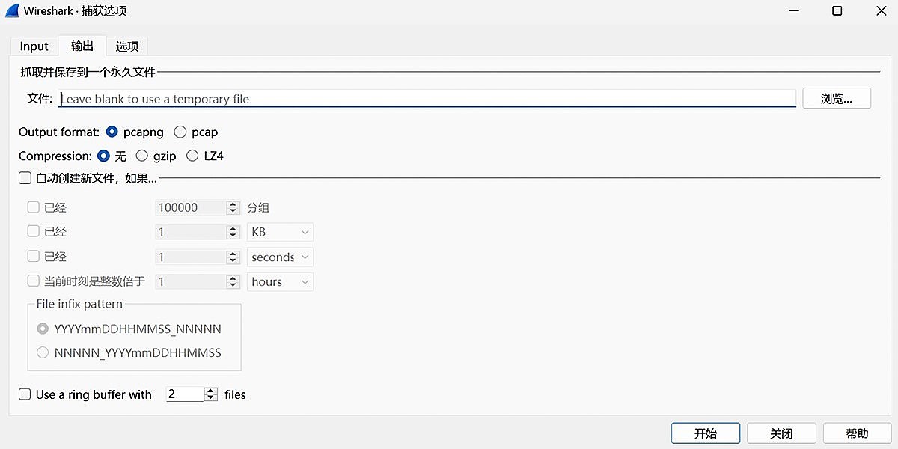Decrement the file size value stepper
This screenshot has height=449, width=898.
point(232,235)
